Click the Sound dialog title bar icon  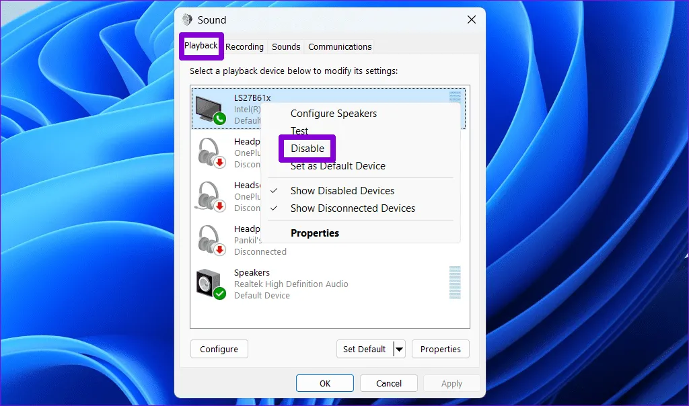tap(187, 20)
